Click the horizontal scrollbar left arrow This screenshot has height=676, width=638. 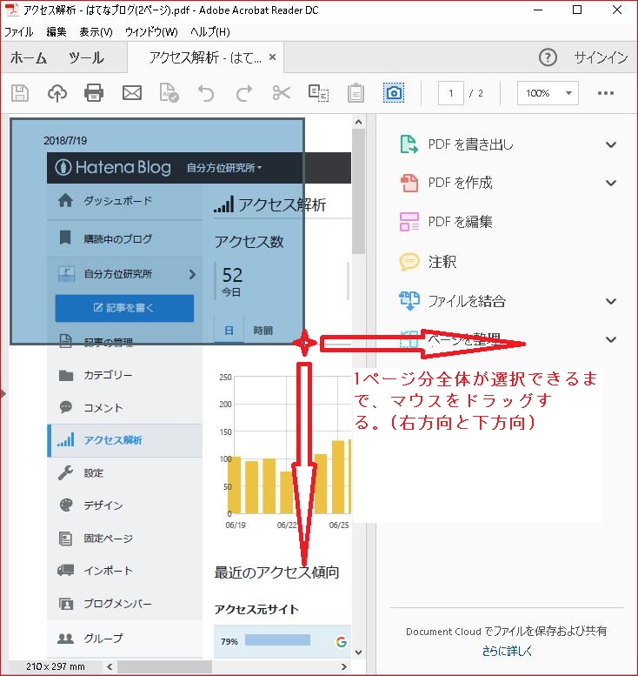click(110, 666)
